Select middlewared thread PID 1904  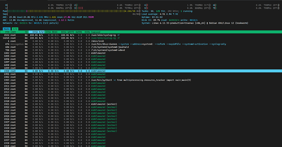141,83
